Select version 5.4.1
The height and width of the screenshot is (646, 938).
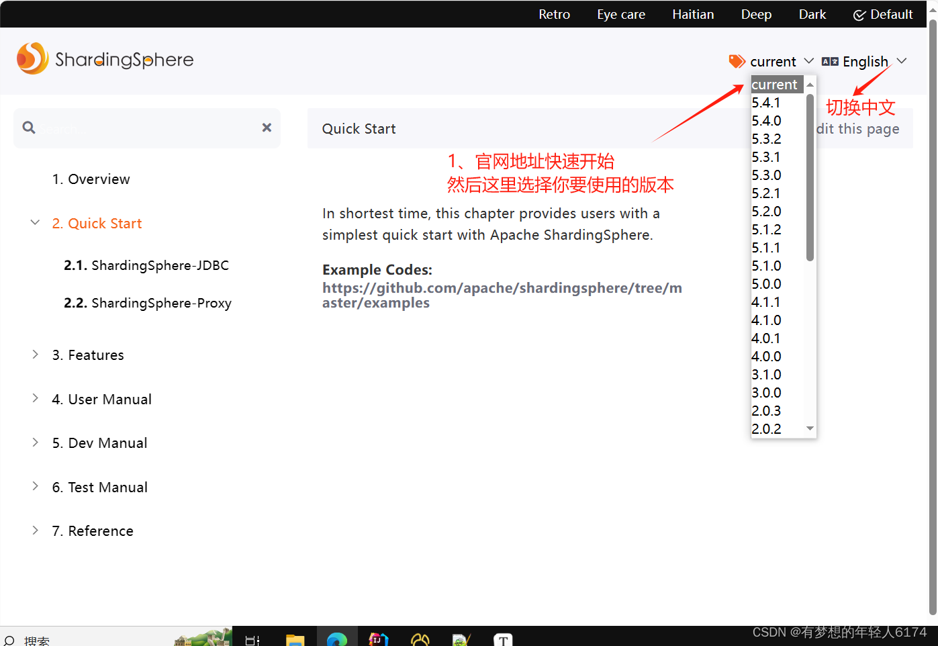(x=777, y=103)
